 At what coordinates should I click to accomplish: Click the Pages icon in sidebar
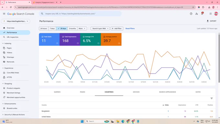4,48
